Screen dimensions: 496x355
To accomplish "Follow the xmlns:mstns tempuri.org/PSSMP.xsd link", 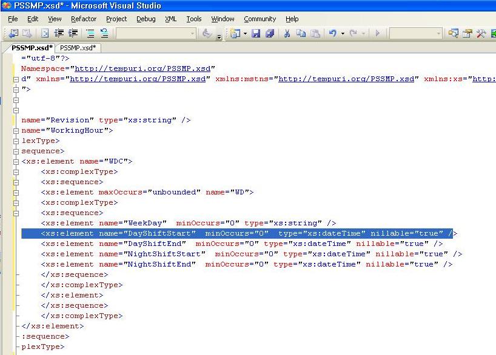I will click(346, 79).
